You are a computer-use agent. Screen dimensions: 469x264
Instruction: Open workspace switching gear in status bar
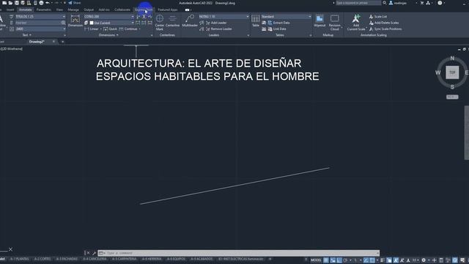tap(424, 260)
